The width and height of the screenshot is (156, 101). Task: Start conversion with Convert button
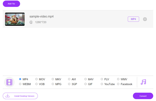point(143,96)
